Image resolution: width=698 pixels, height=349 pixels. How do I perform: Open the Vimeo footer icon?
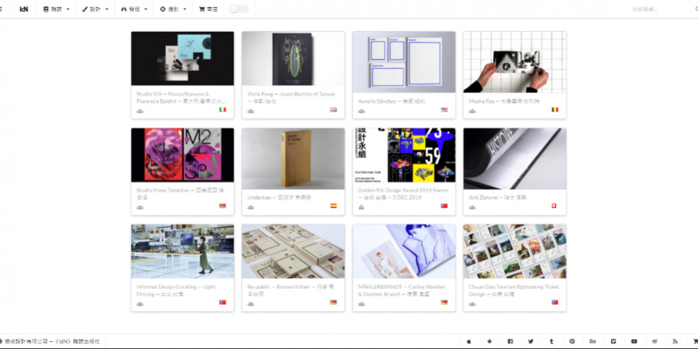click(x=613, y=341)
